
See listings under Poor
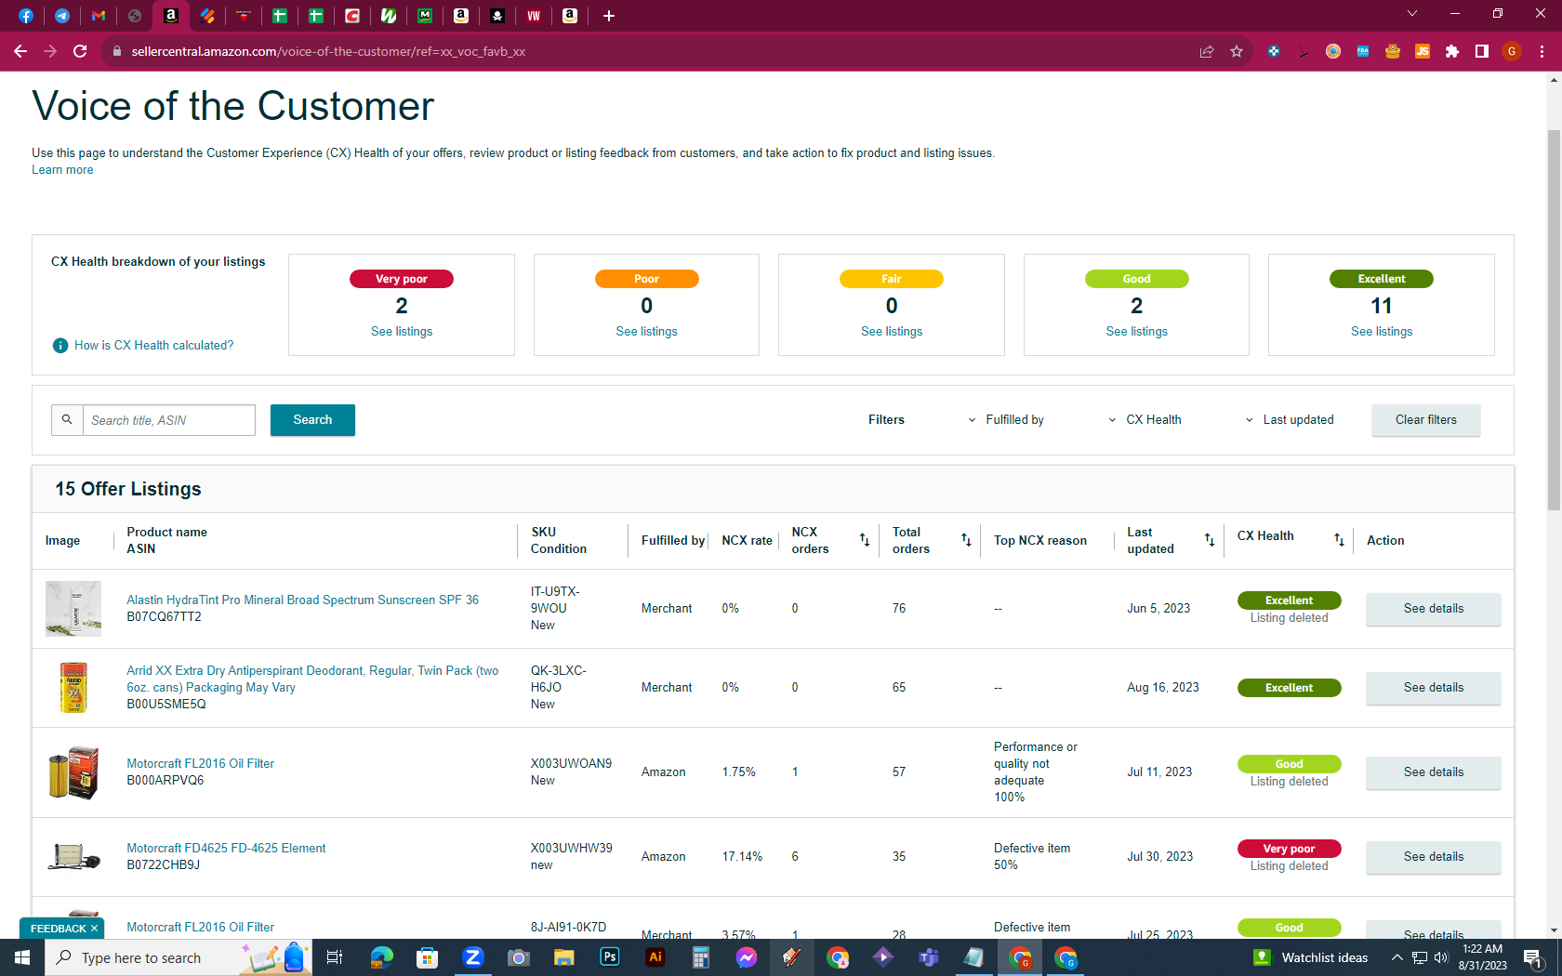point(646,332)
